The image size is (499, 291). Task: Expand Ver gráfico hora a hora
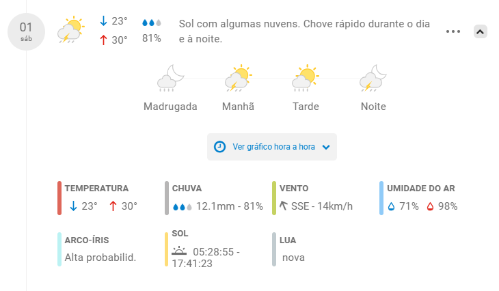(x=272, y=147)
